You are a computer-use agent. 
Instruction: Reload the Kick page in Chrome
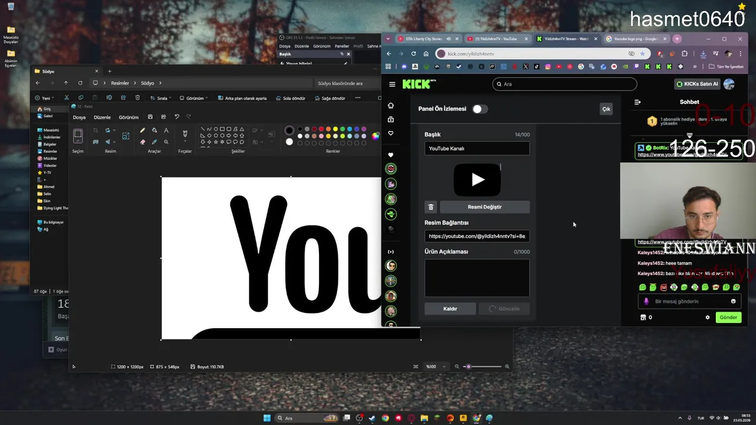coord(413,54)
